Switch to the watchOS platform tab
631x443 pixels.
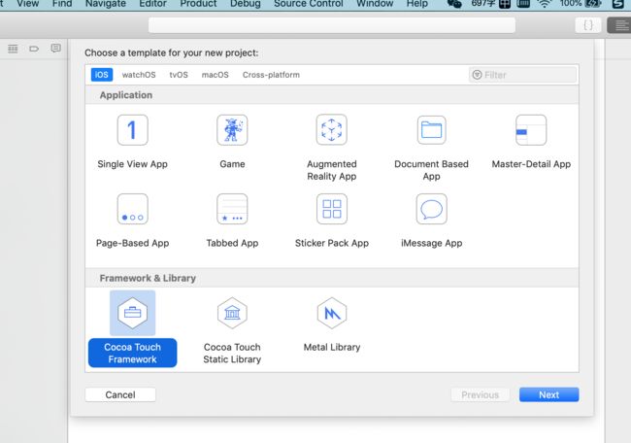coord(139,75)
